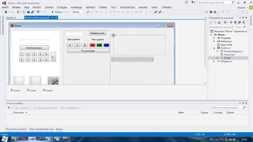Open the АРХИТЕКТУРА menu
Image resolution: width=253 pixels, height=142 pixels.
(x=127, y=7)
